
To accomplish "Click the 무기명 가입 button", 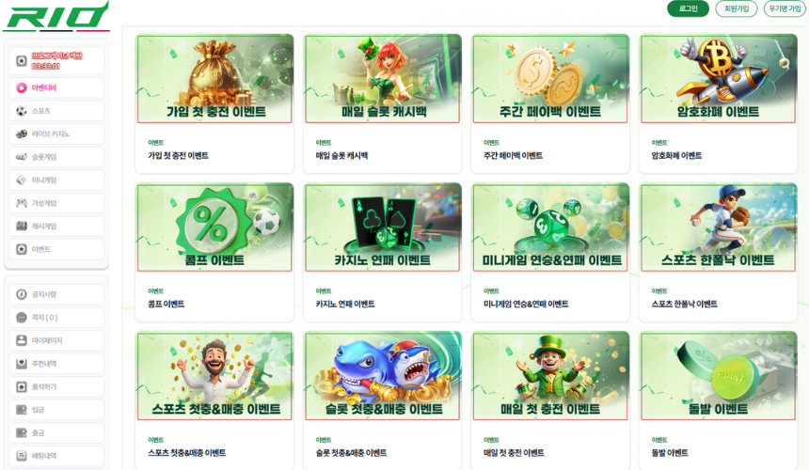I will pos(785,8).
